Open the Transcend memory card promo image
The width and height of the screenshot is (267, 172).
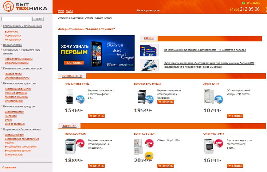[149, 50]
